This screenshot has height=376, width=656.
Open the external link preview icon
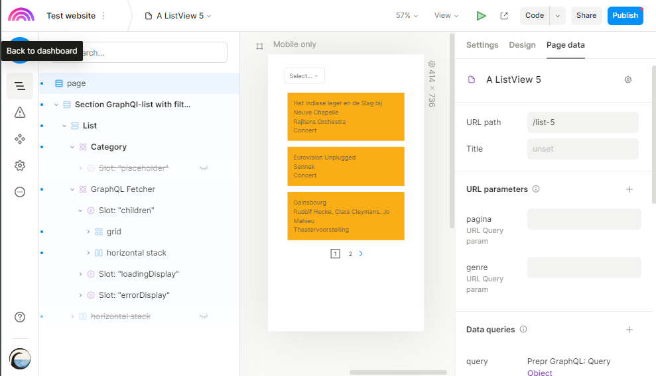(x=504, y=16)
